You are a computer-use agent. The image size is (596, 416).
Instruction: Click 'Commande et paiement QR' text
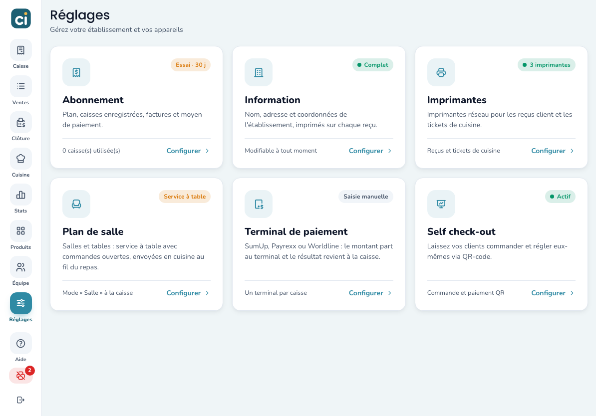tap(466, 293)
